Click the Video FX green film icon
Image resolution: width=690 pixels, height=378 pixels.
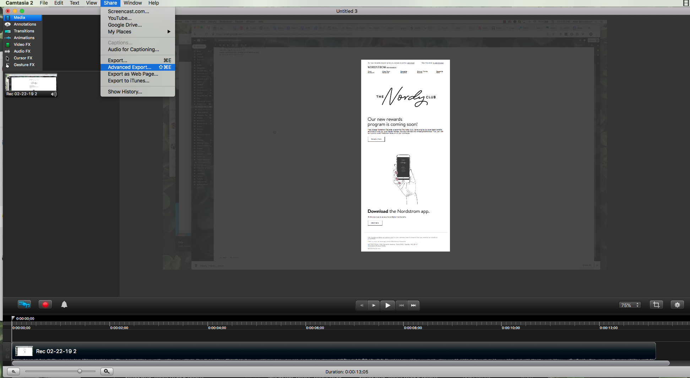pyautogui.click(x=7, y=44)
